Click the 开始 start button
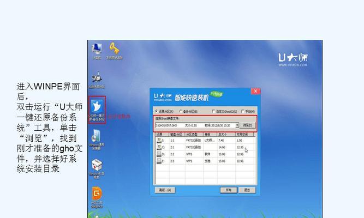 229,190
